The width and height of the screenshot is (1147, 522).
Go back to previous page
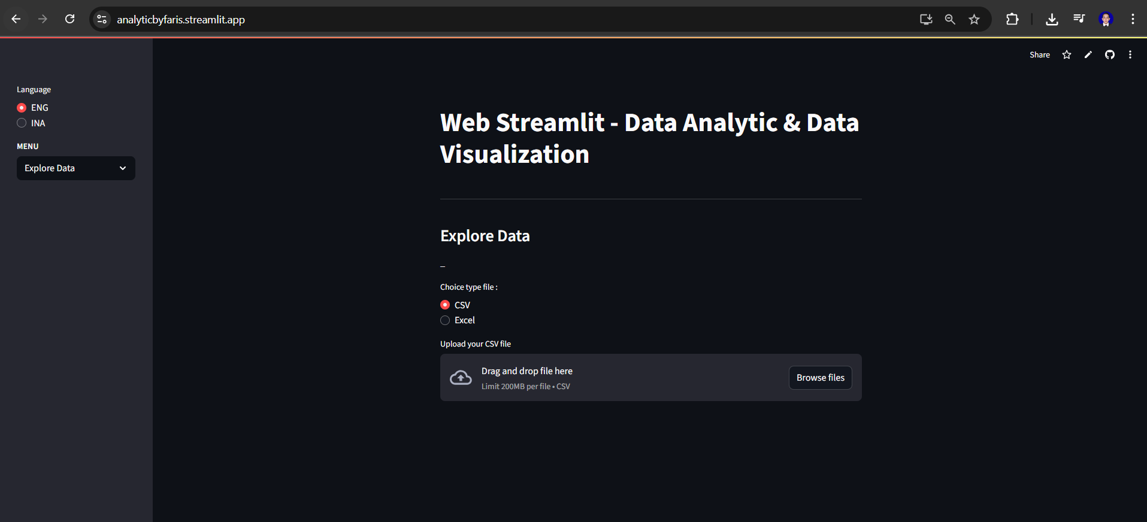[x=16, y=19]
